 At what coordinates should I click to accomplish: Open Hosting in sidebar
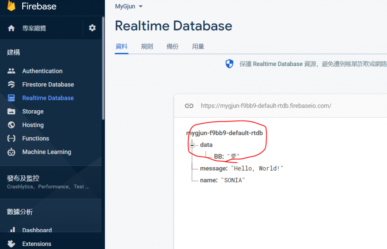point(33,125)
